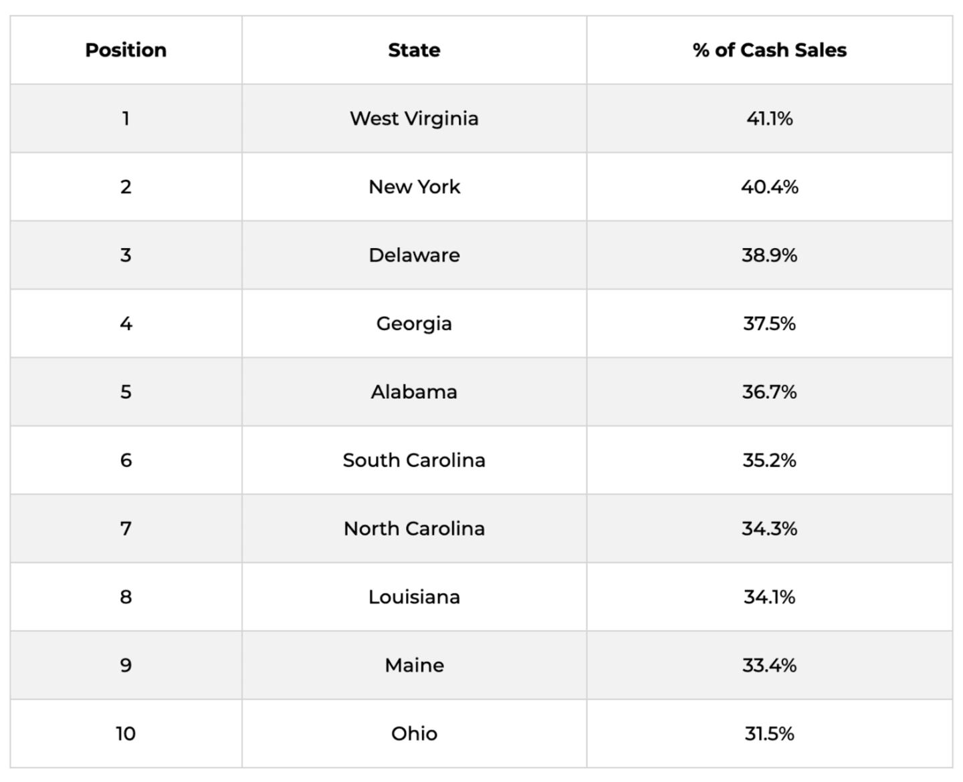
Task: Click the Alabama state cell
Action: [x=414, y=392]
